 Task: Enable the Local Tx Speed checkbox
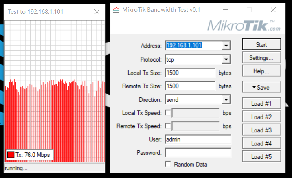tap(168, 113)
